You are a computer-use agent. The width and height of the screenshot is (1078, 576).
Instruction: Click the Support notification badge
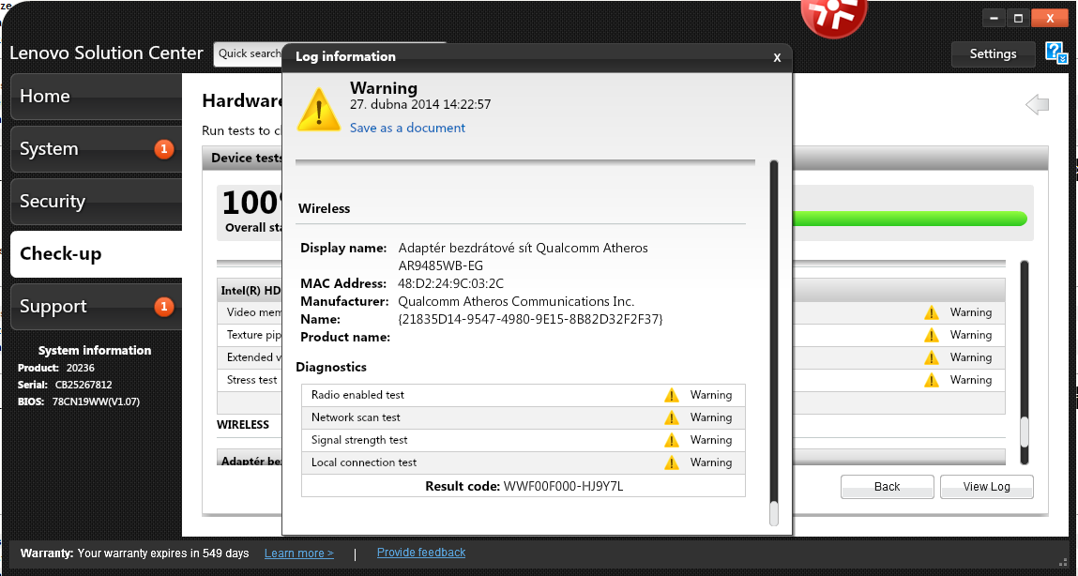163,306
